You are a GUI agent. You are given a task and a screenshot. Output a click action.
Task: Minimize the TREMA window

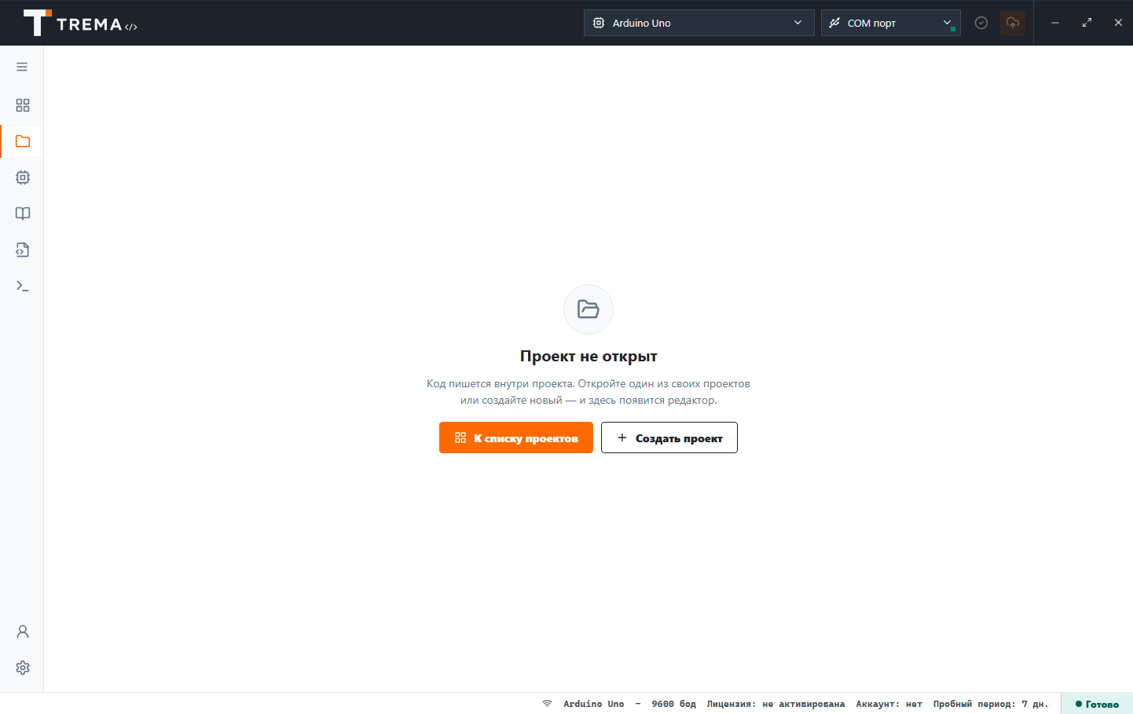(1055, 23)
